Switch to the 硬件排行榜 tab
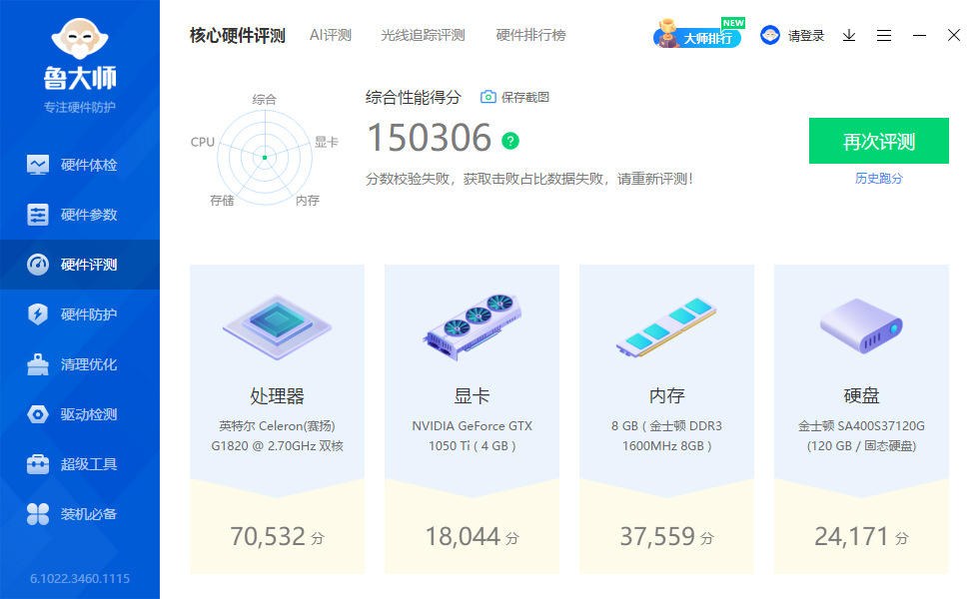979x599 pixels. pyautogui.click(x=530, y=36)
